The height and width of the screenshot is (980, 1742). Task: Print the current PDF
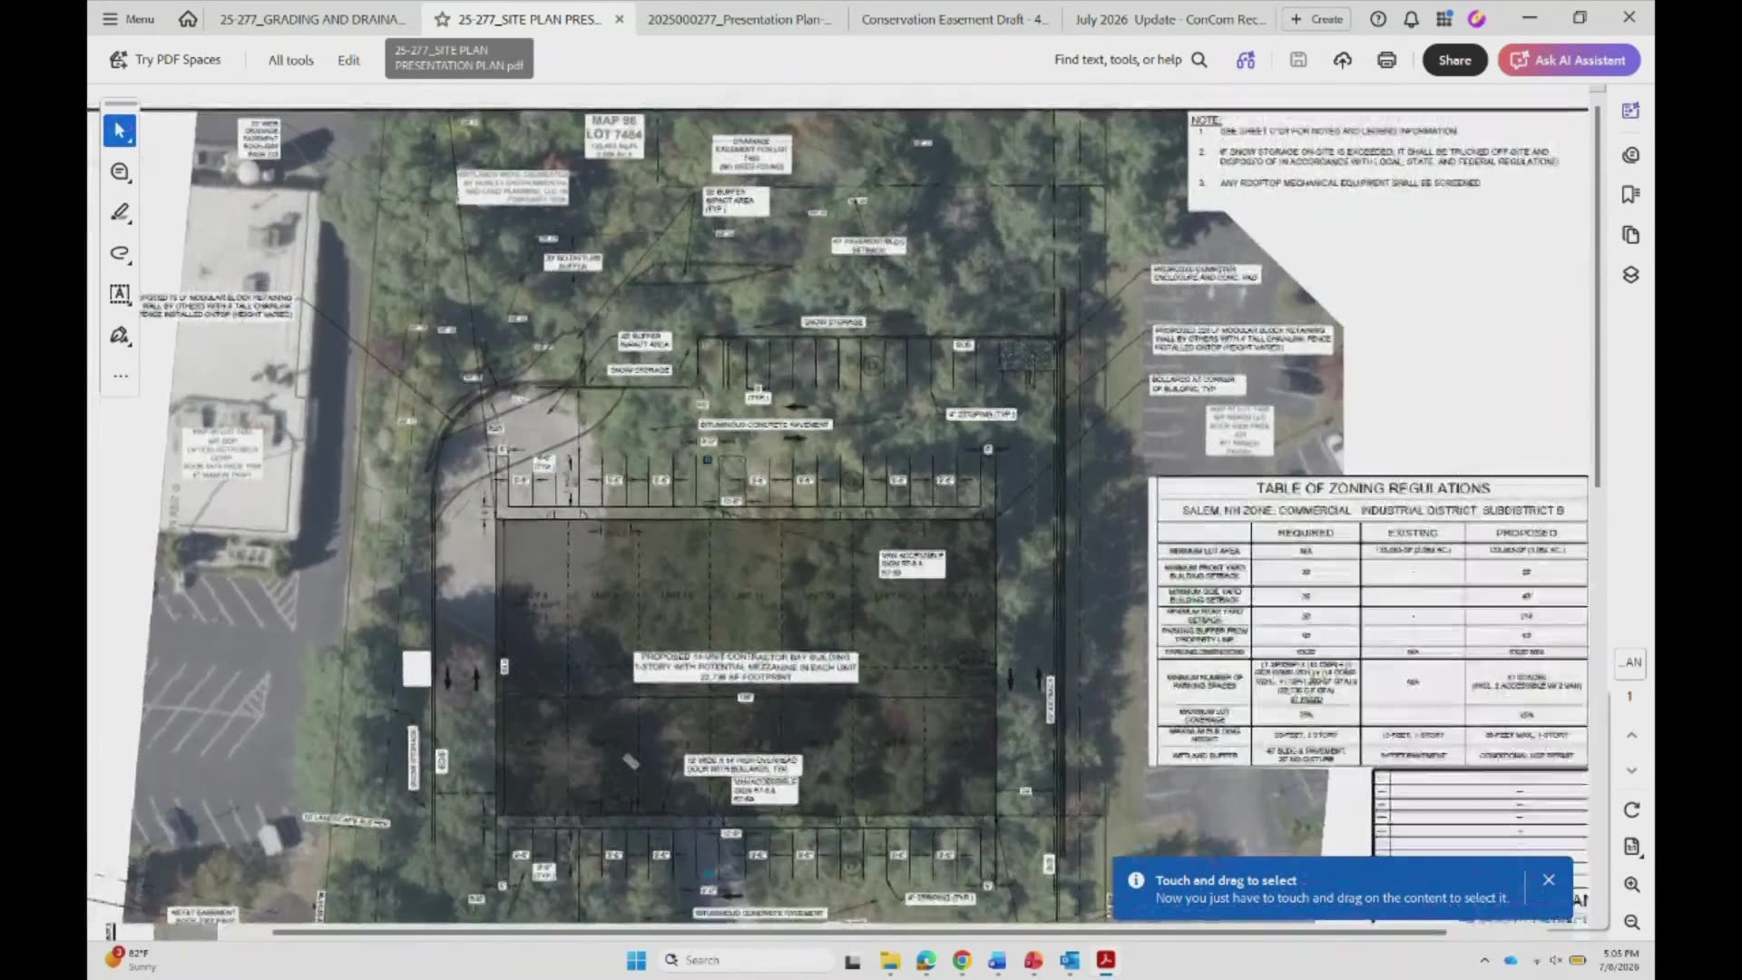tap(1386, 60)
